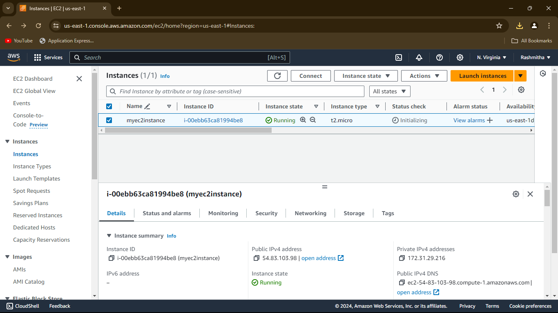Viewport: 558px width, 313px height.
Task: Open the Storage tab
Action: tap(354, 213)
